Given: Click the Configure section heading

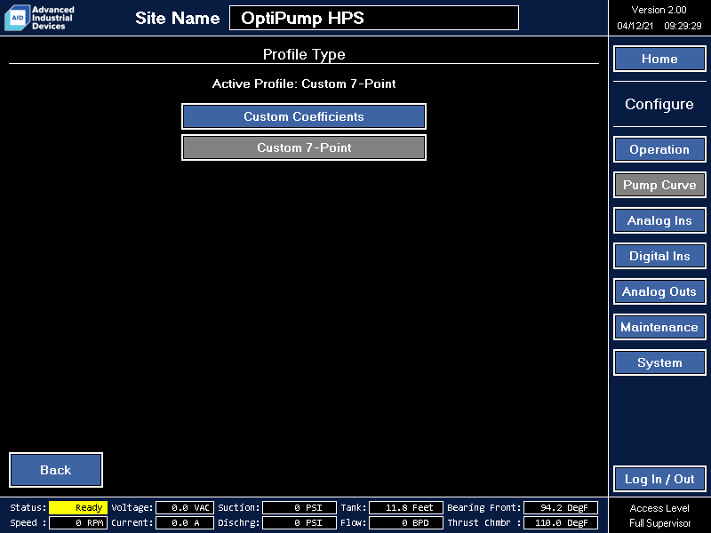Looking at the screenshot, I should (x=659, y=104).
